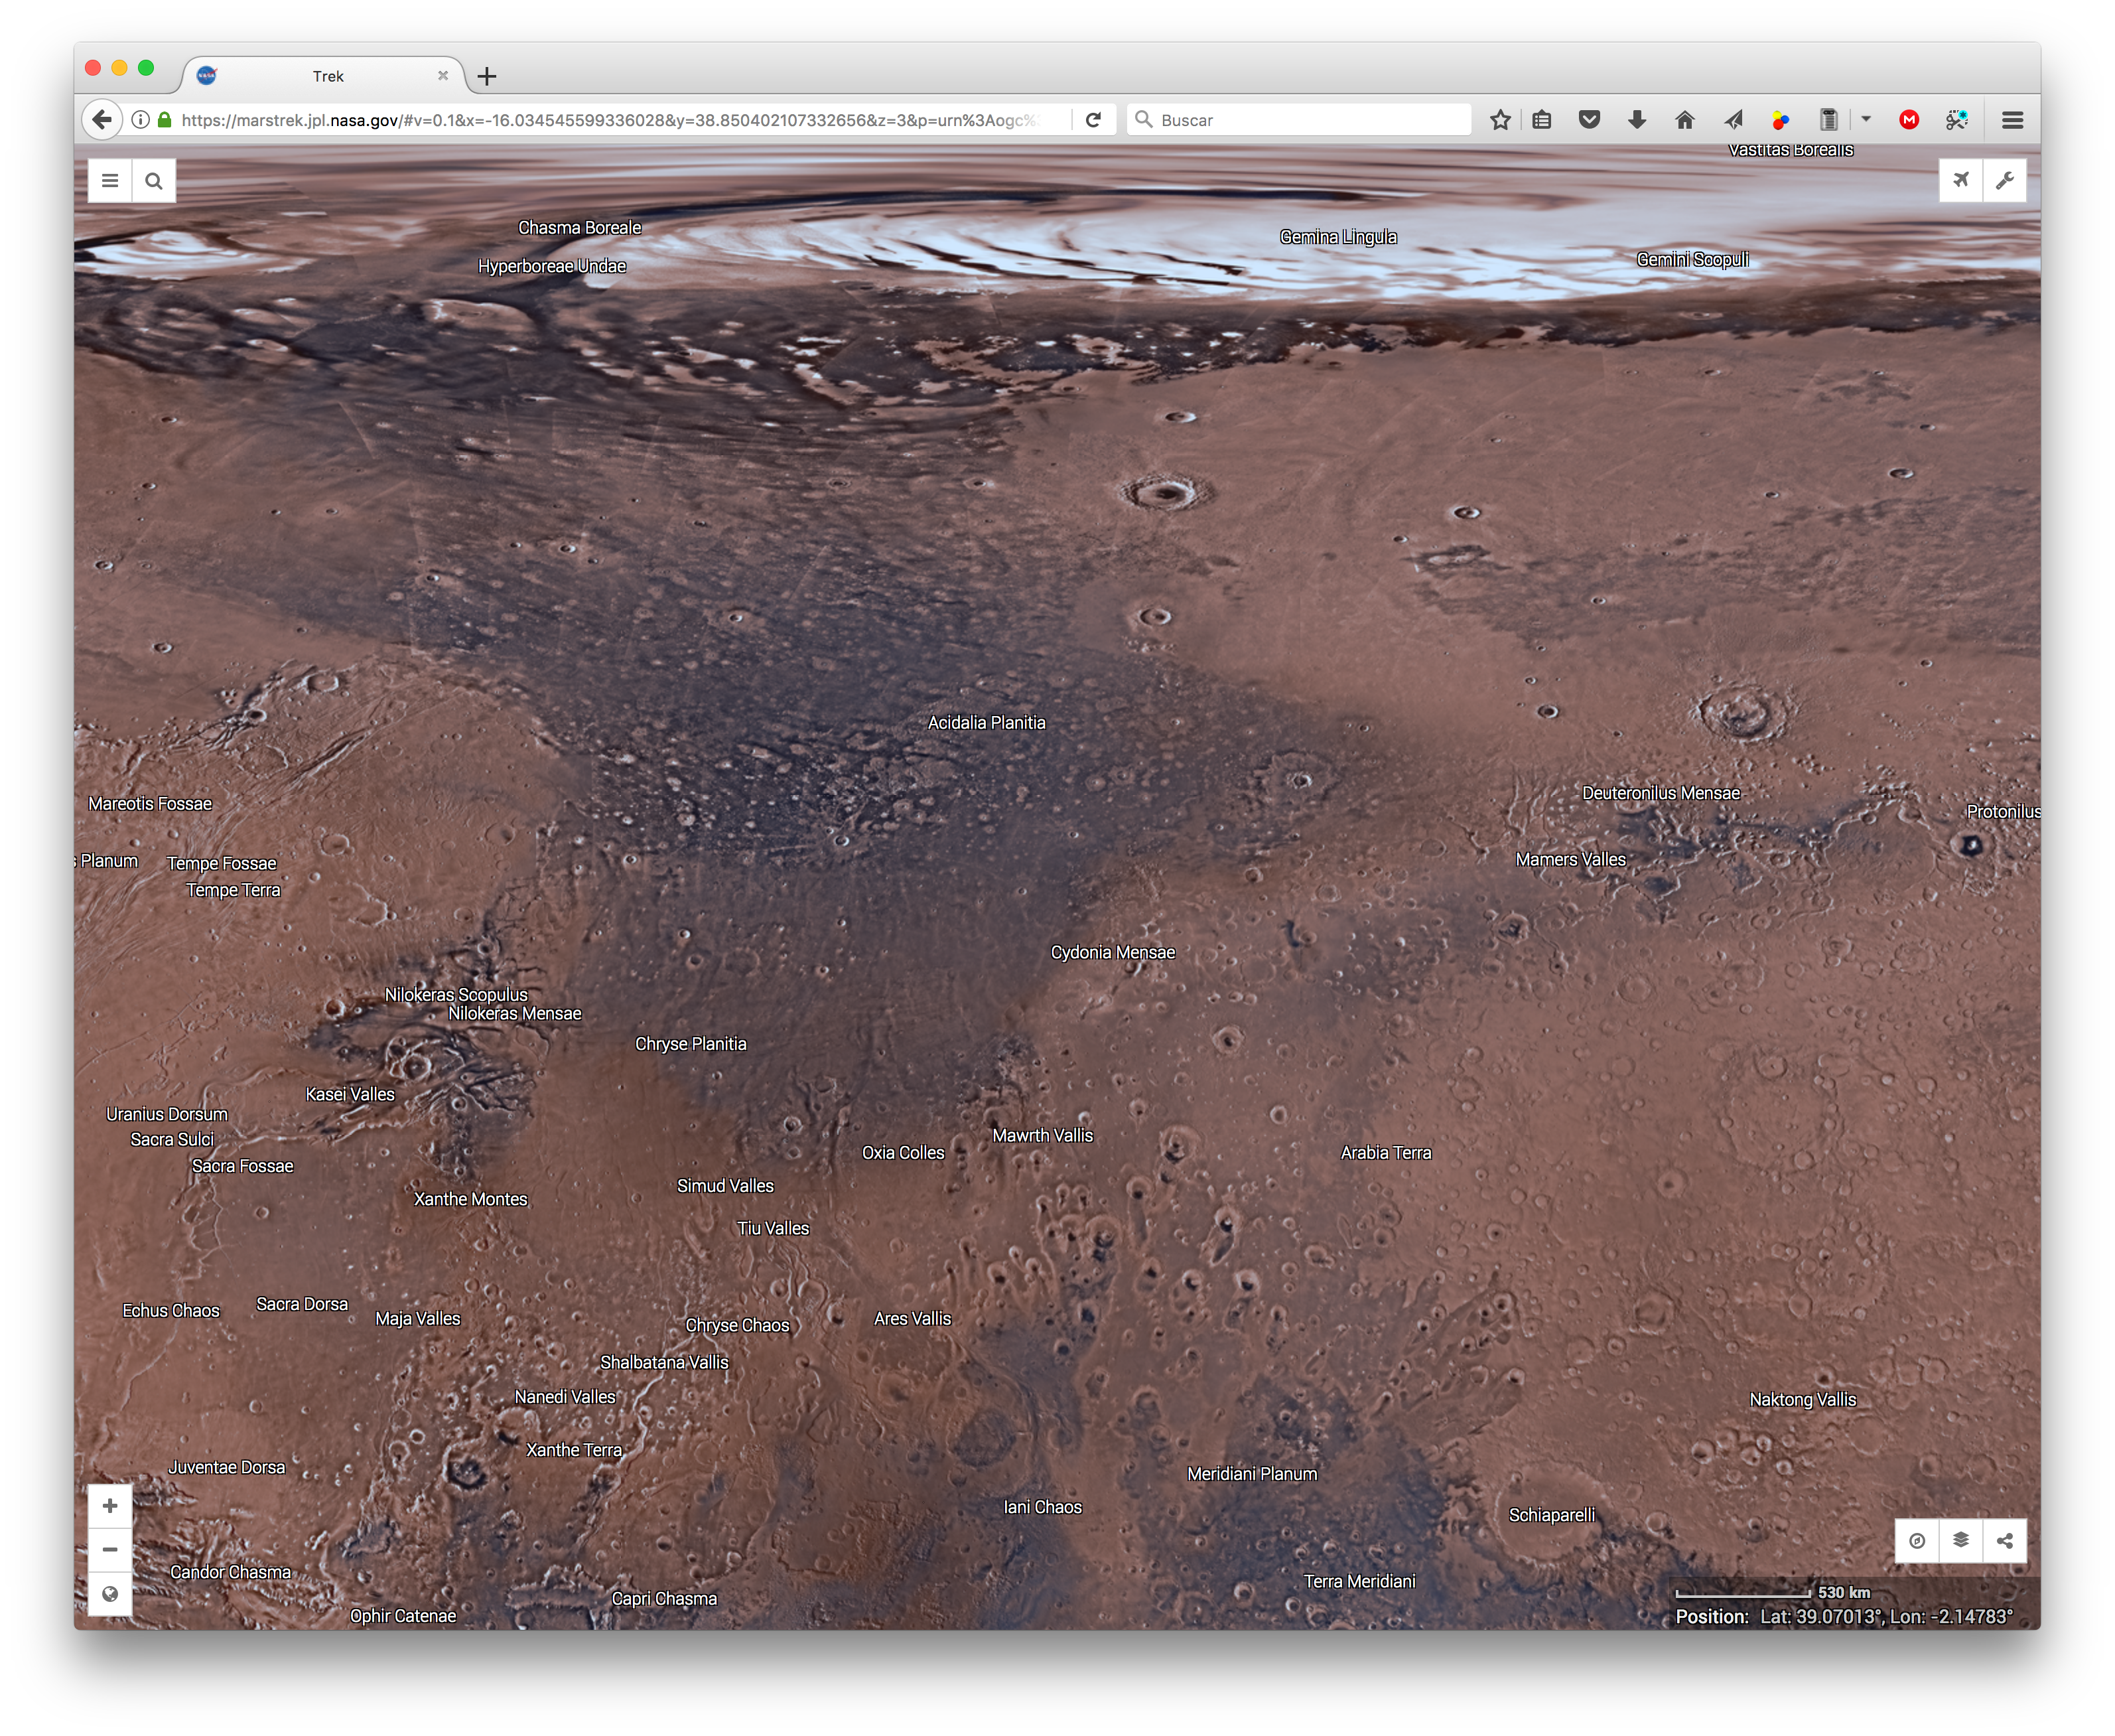Show the bookmarks library list

coord(1542,120)
